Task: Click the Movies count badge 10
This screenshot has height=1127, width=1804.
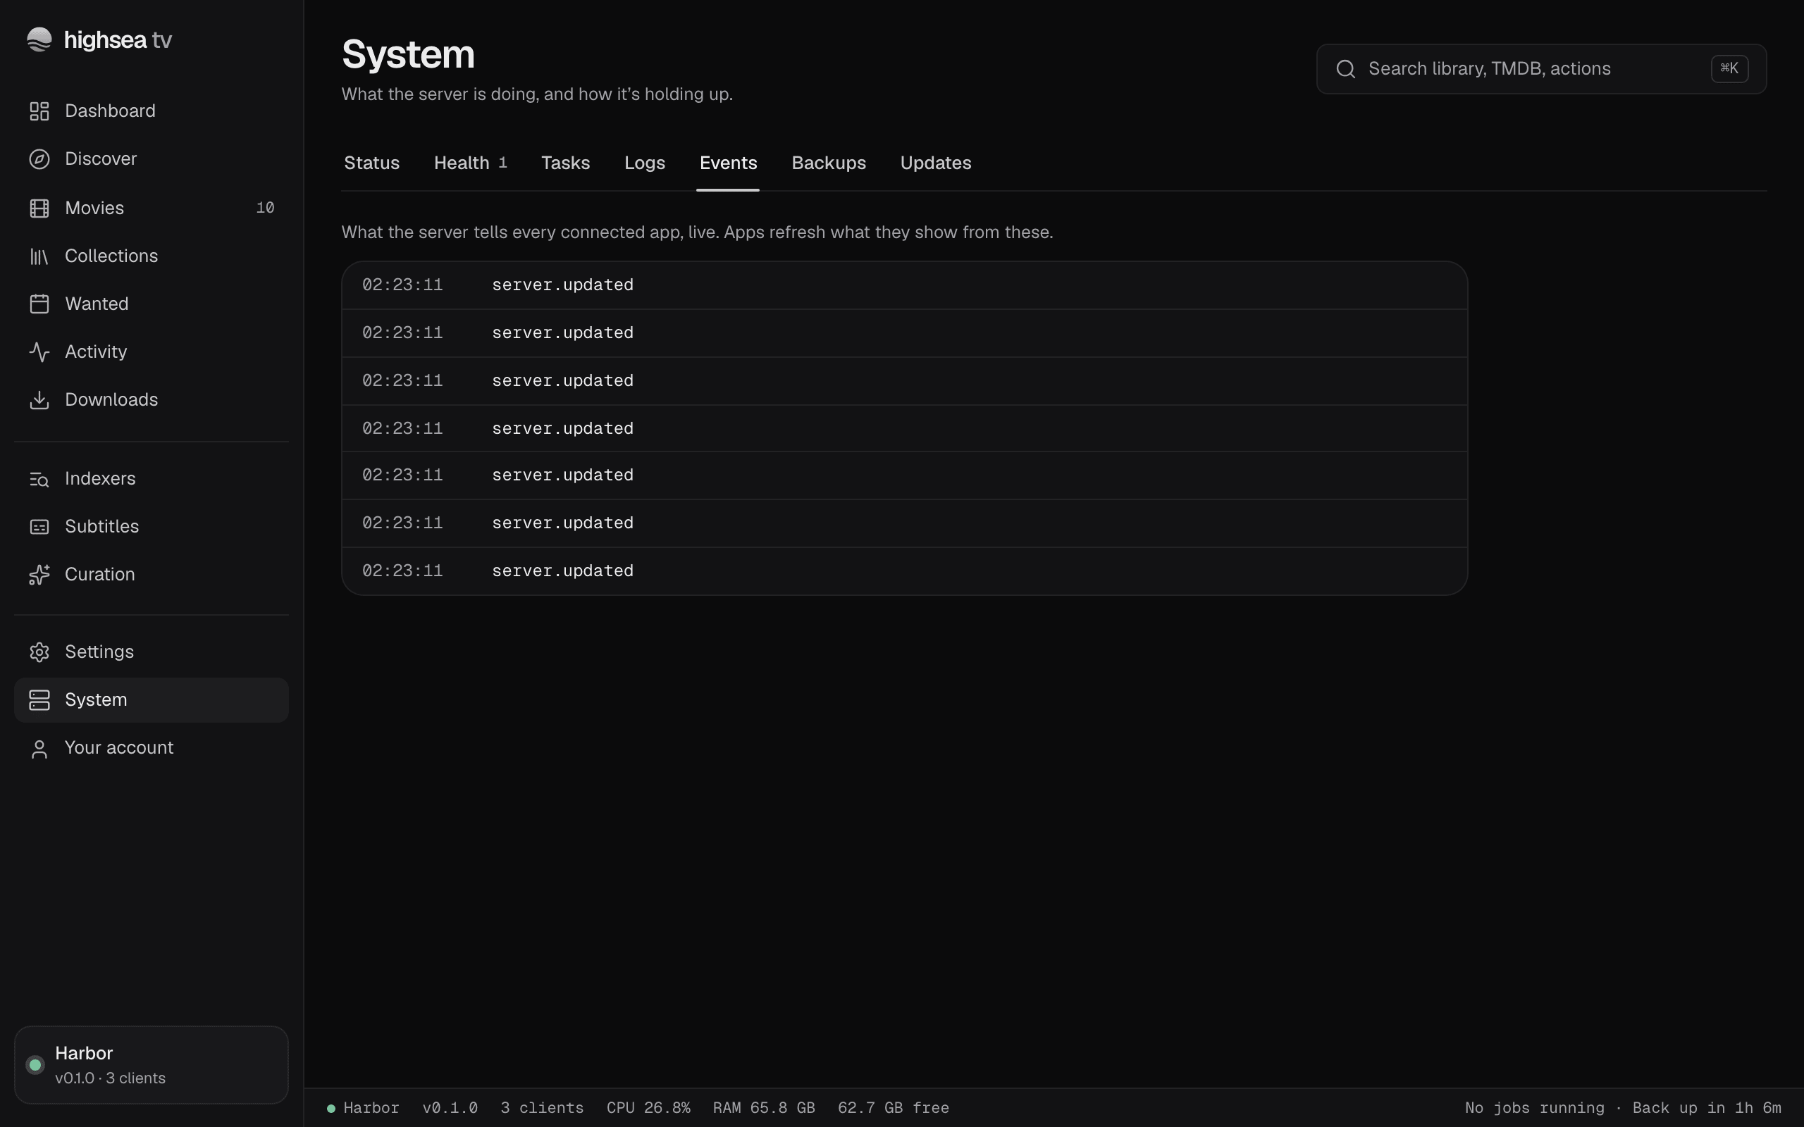Action: coord(266,208)
